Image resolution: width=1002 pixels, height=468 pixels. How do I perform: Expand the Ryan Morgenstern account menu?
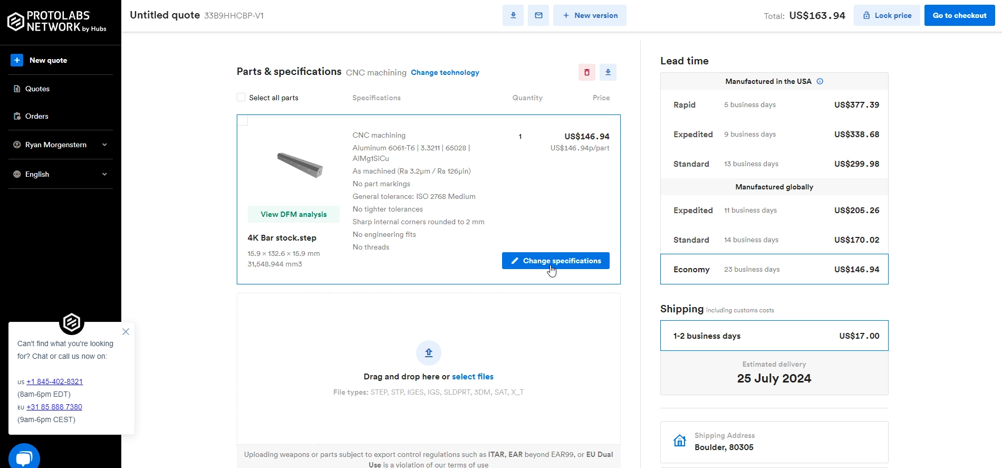coord(61,145)
